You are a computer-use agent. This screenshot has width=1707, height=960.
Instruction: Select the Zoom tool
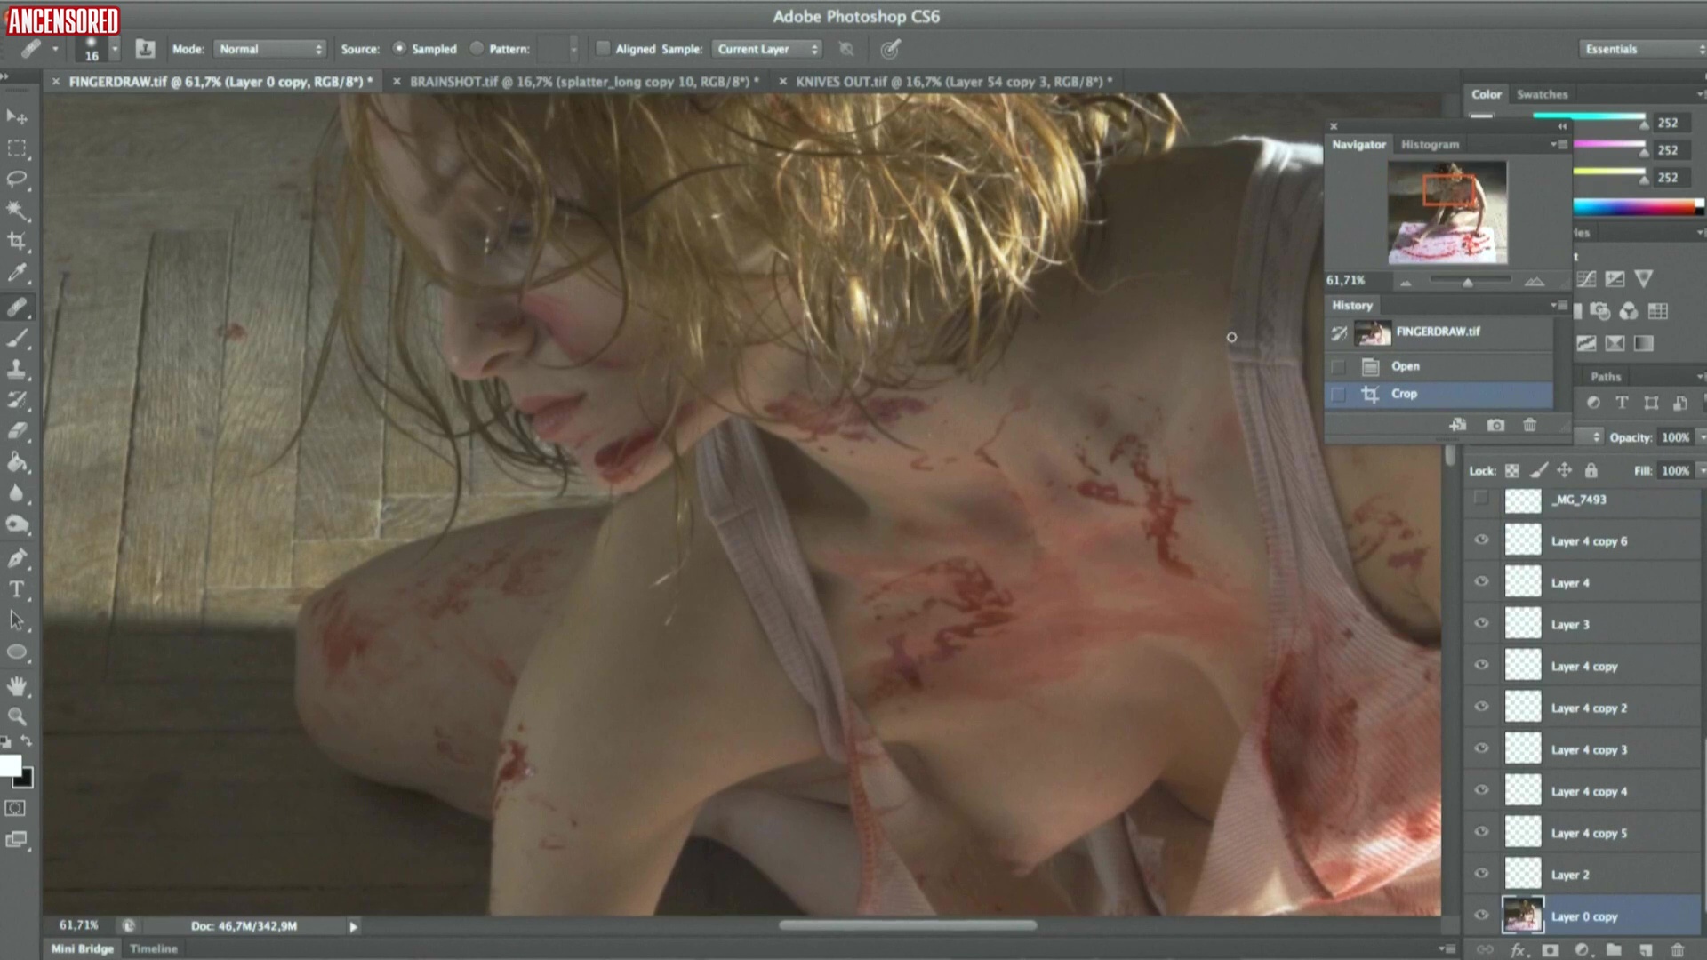click(16, 716)
